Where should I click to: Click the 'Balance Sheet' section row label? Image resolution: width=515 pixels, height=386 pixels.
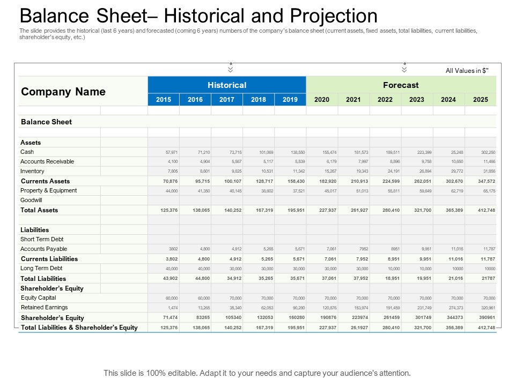click(46, 122)
